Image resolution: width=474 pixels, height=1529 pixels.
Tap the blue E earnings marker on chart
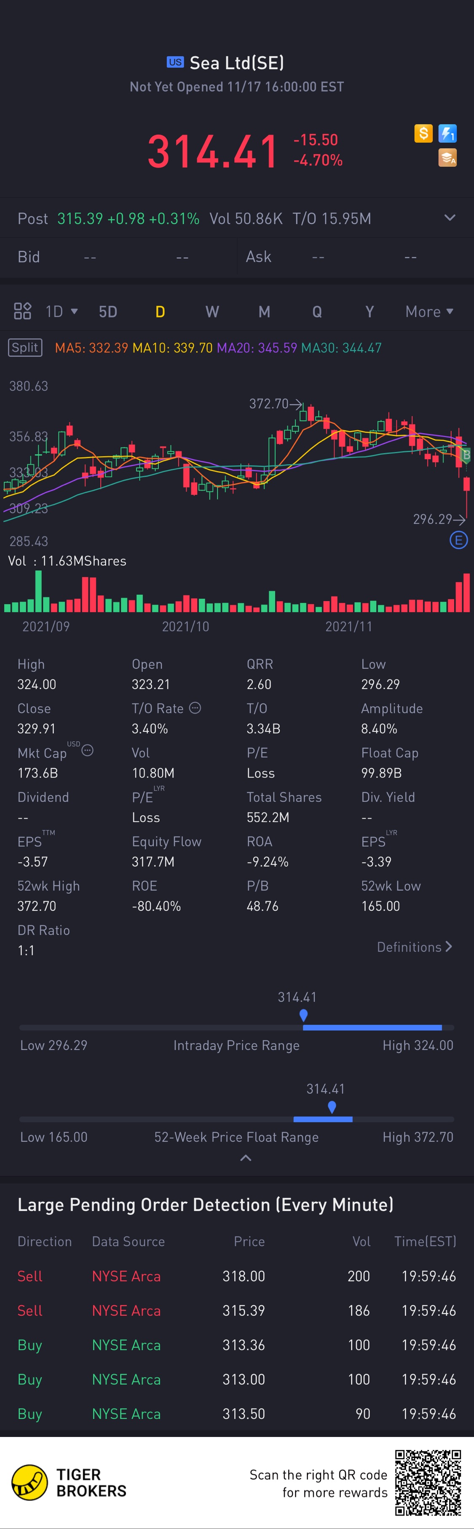pos(458,540)
